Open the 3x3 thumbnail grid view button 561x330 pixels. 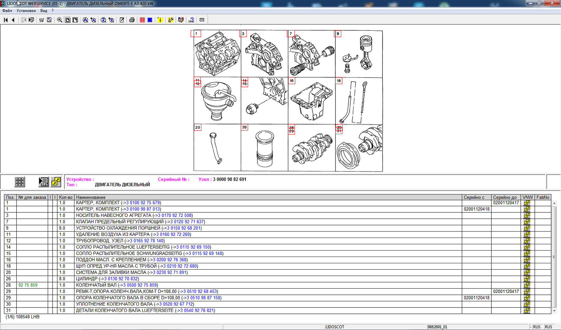coord(20,182)
